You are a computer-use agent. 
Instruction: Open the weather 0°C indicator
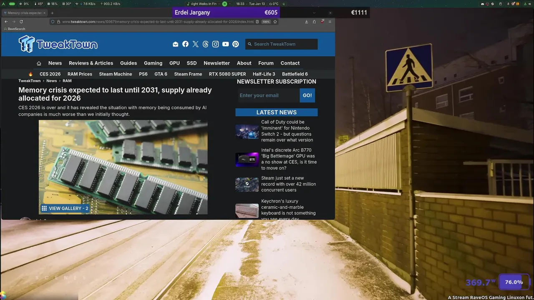click(x=274, y=4)
